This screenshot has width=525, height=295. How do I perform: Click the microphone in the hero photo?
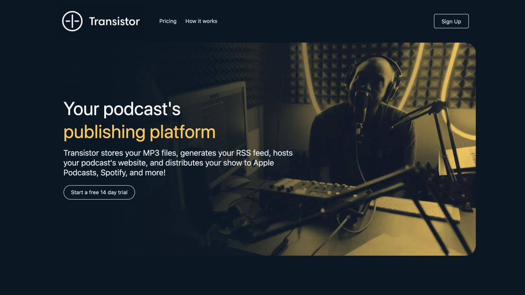(361, 105)
